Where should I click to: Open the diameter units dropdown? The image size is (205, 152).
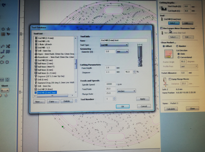[122, 52]
